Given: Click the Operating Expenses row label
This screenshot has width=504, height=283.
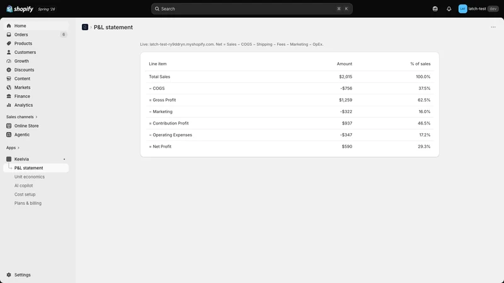Looking at the screenshot, I should pyautogui.click(x=170, y=135).
